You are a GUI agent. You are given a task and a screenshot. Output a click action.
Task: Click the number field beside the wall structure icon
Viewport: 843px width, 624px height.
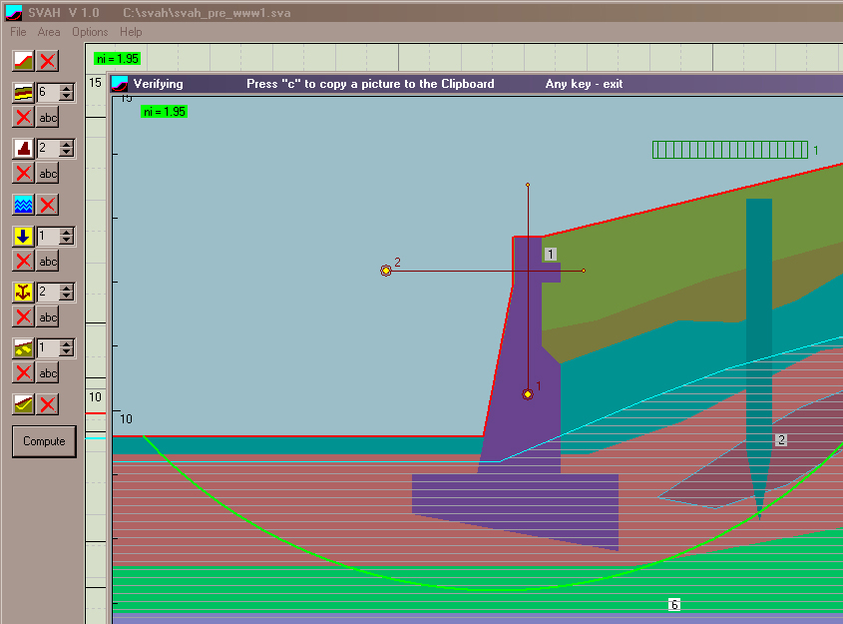click(x=48, y=149)
